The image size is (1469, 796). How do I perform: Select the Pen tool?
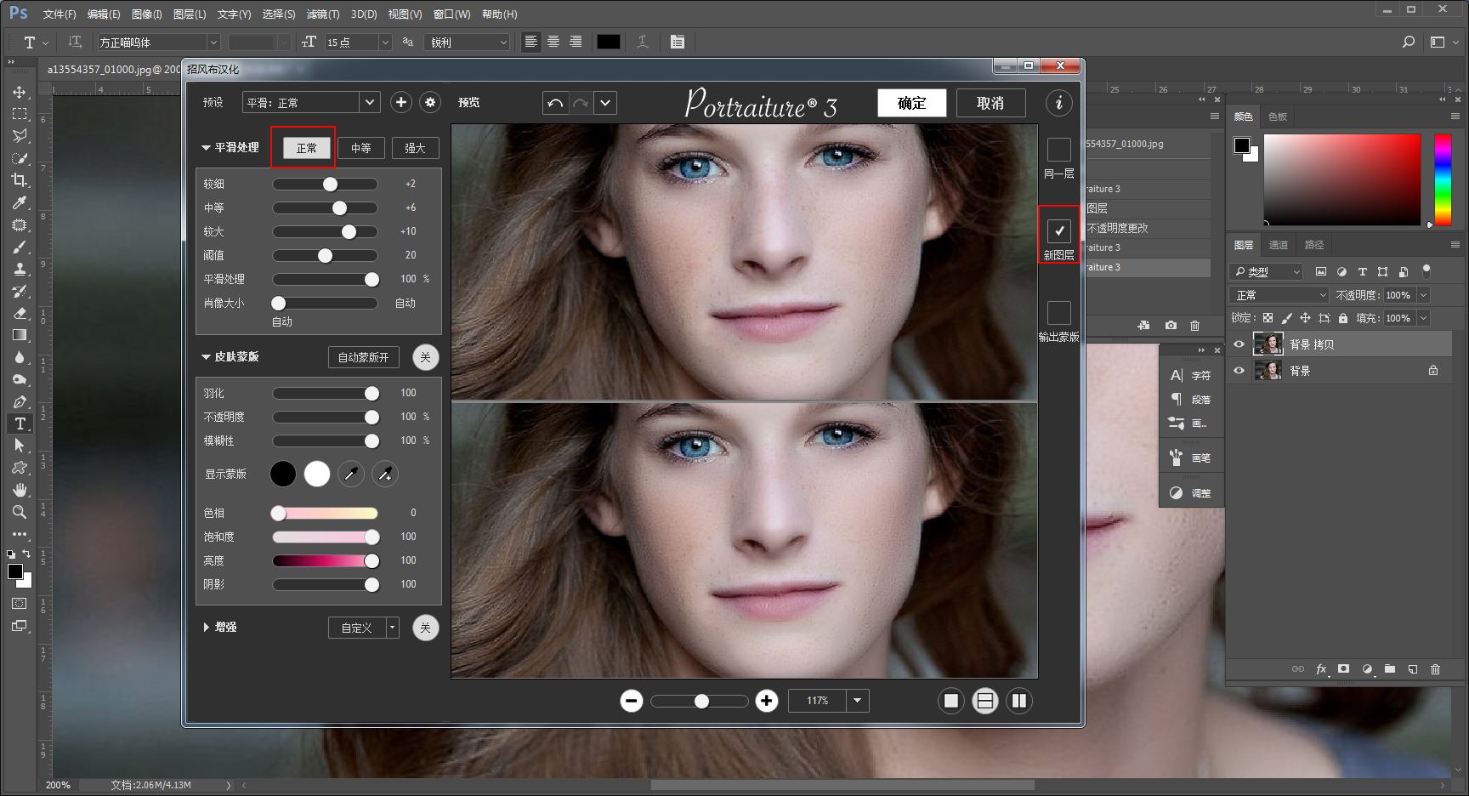(20, 401)
